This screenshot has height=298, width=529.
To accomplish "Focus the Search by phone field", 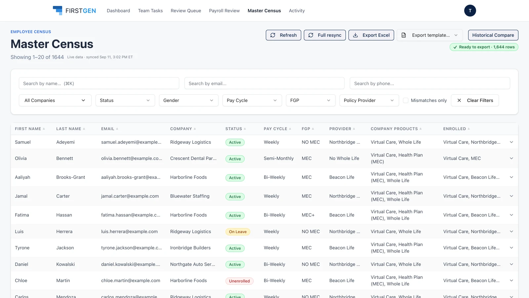I will tap(430, 83).
